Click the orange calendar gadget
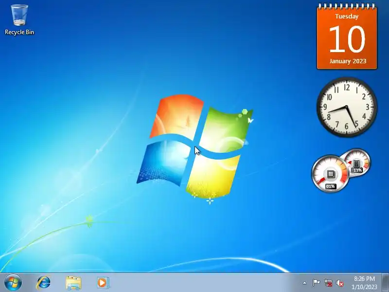The width and height of the screenshot is (389, 292). (347, 37)
